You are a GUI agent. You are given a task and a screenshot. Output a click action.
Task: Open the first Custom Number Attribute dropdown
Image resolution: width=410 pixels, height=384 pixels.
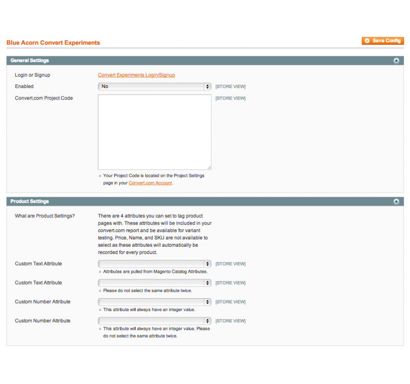[154, 302]
